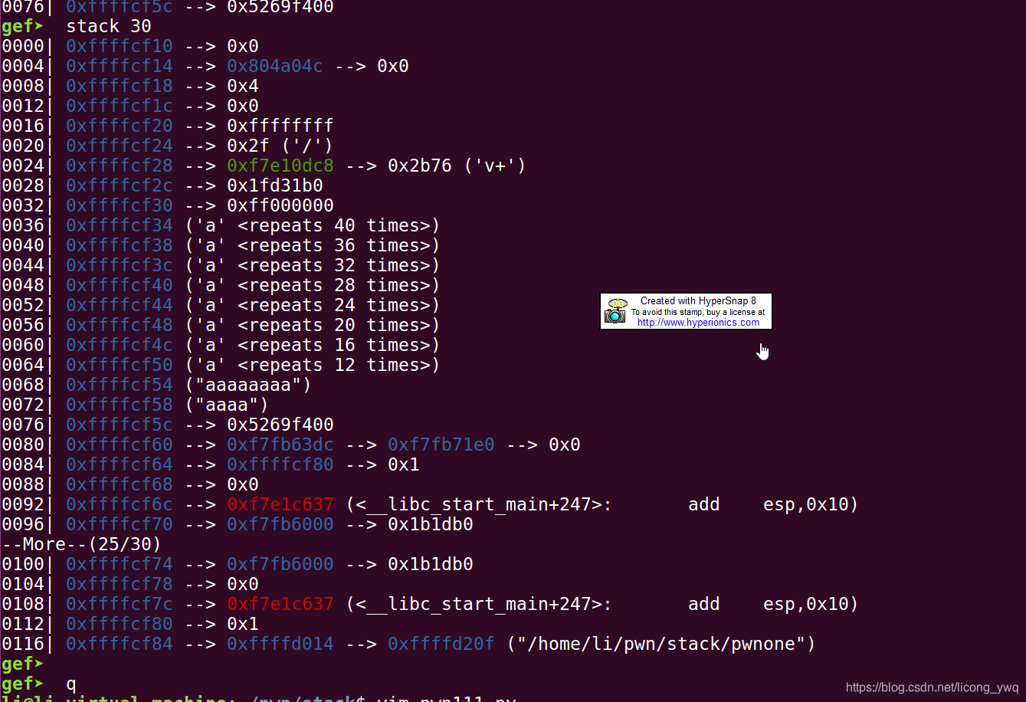Select pointer 0xffffd20f

pyautogui.click(x=441, y=644)
